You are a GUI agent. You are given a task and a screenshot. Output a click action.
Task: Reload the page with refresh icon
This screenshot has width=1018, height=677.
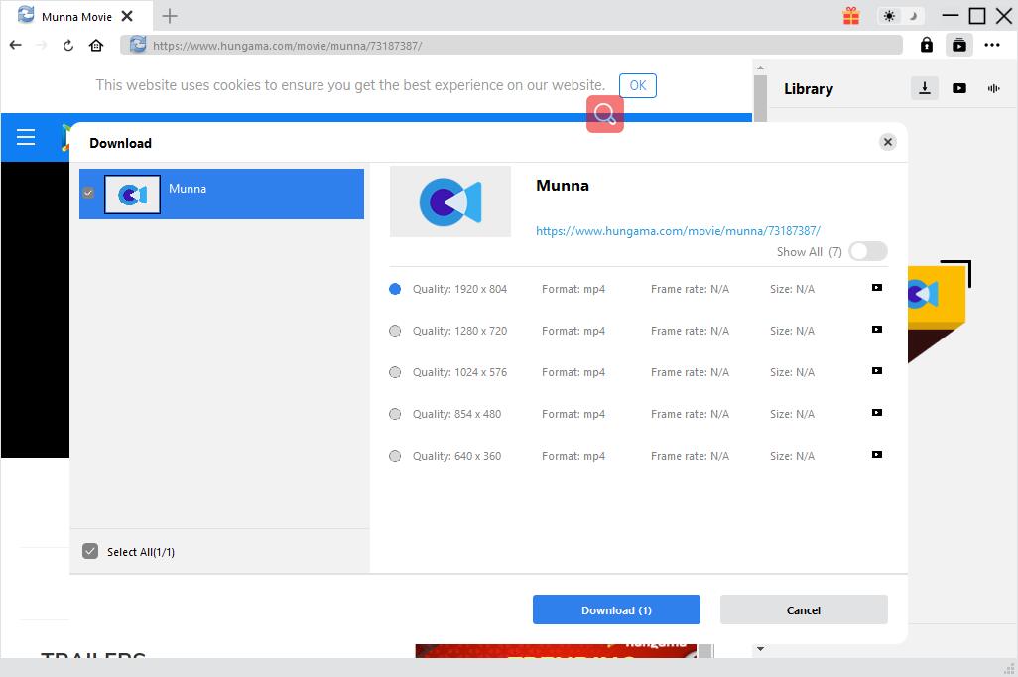pos(68,45)
